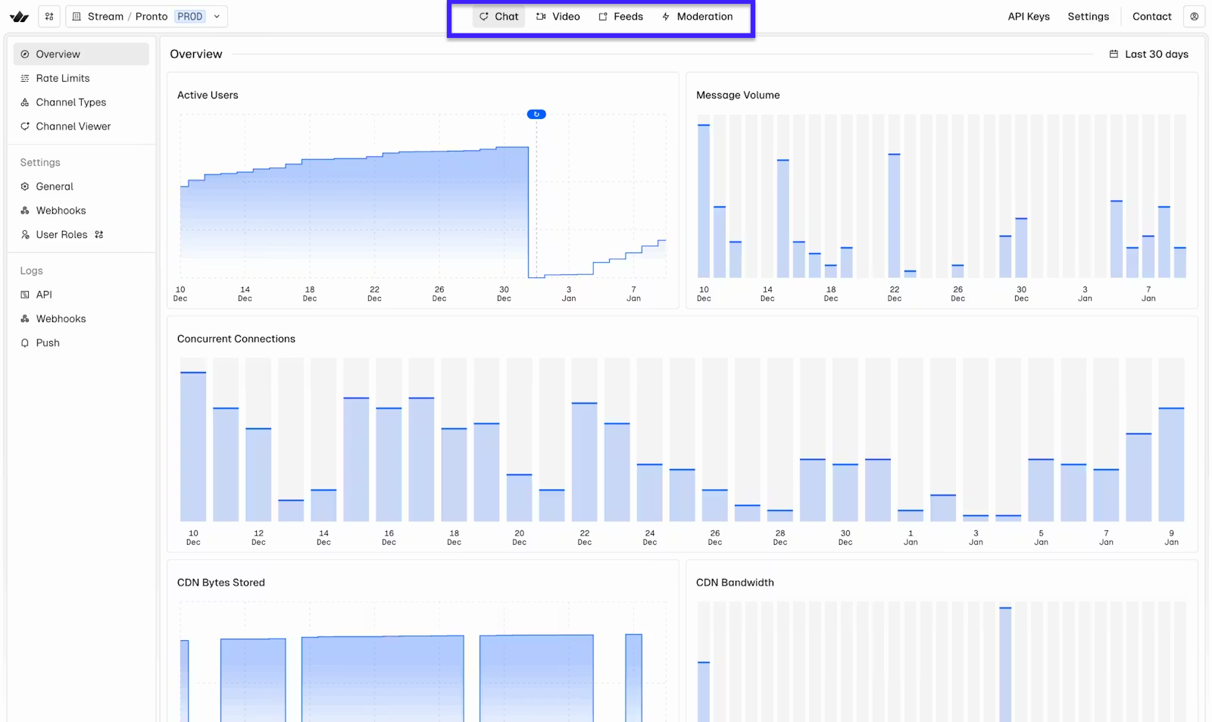Click the 10 Dec bar in Concurrent Connections
1212x722 pixels.
(193, 447)
